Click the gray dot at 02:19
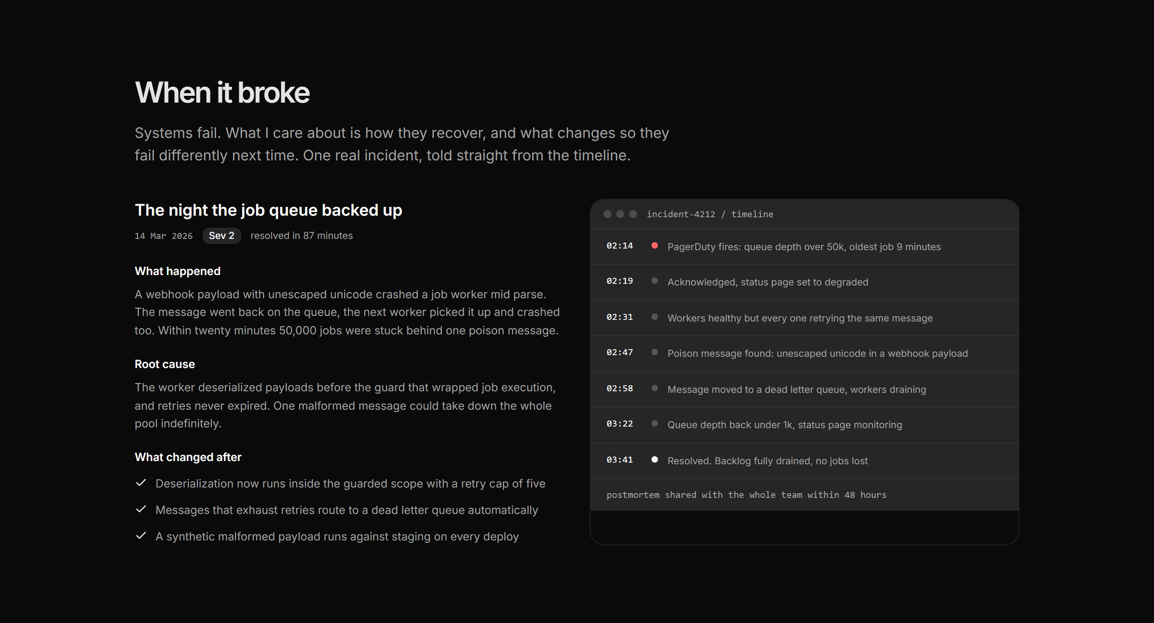 [654, 281]
